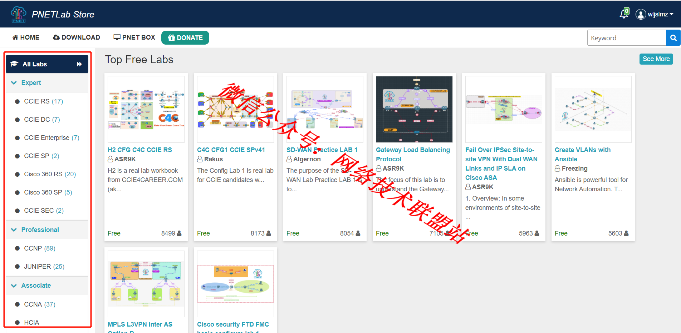Open the PNET BOX menu
The height and width of the screenshot is (333, 681).
click(134, 37)
